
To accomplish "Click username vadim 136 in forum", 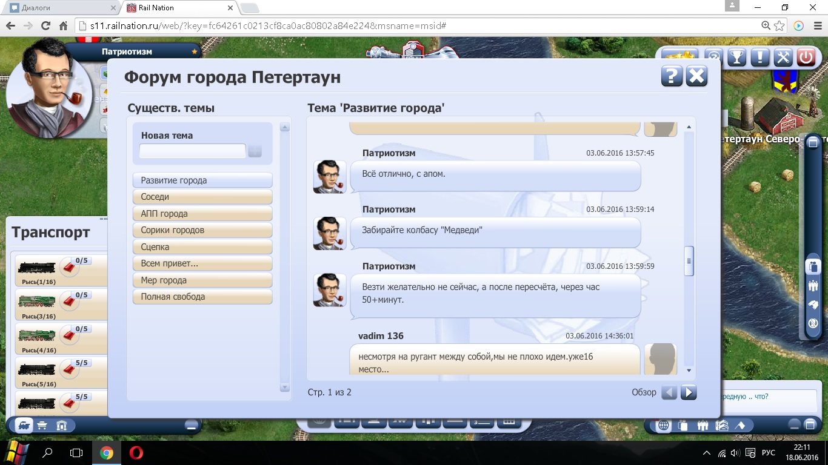I will (x=381, y=336).
